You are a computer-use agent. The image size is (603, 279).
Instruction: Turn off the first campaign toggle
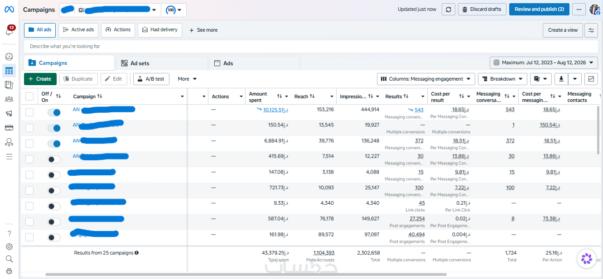tap(54, 112)
